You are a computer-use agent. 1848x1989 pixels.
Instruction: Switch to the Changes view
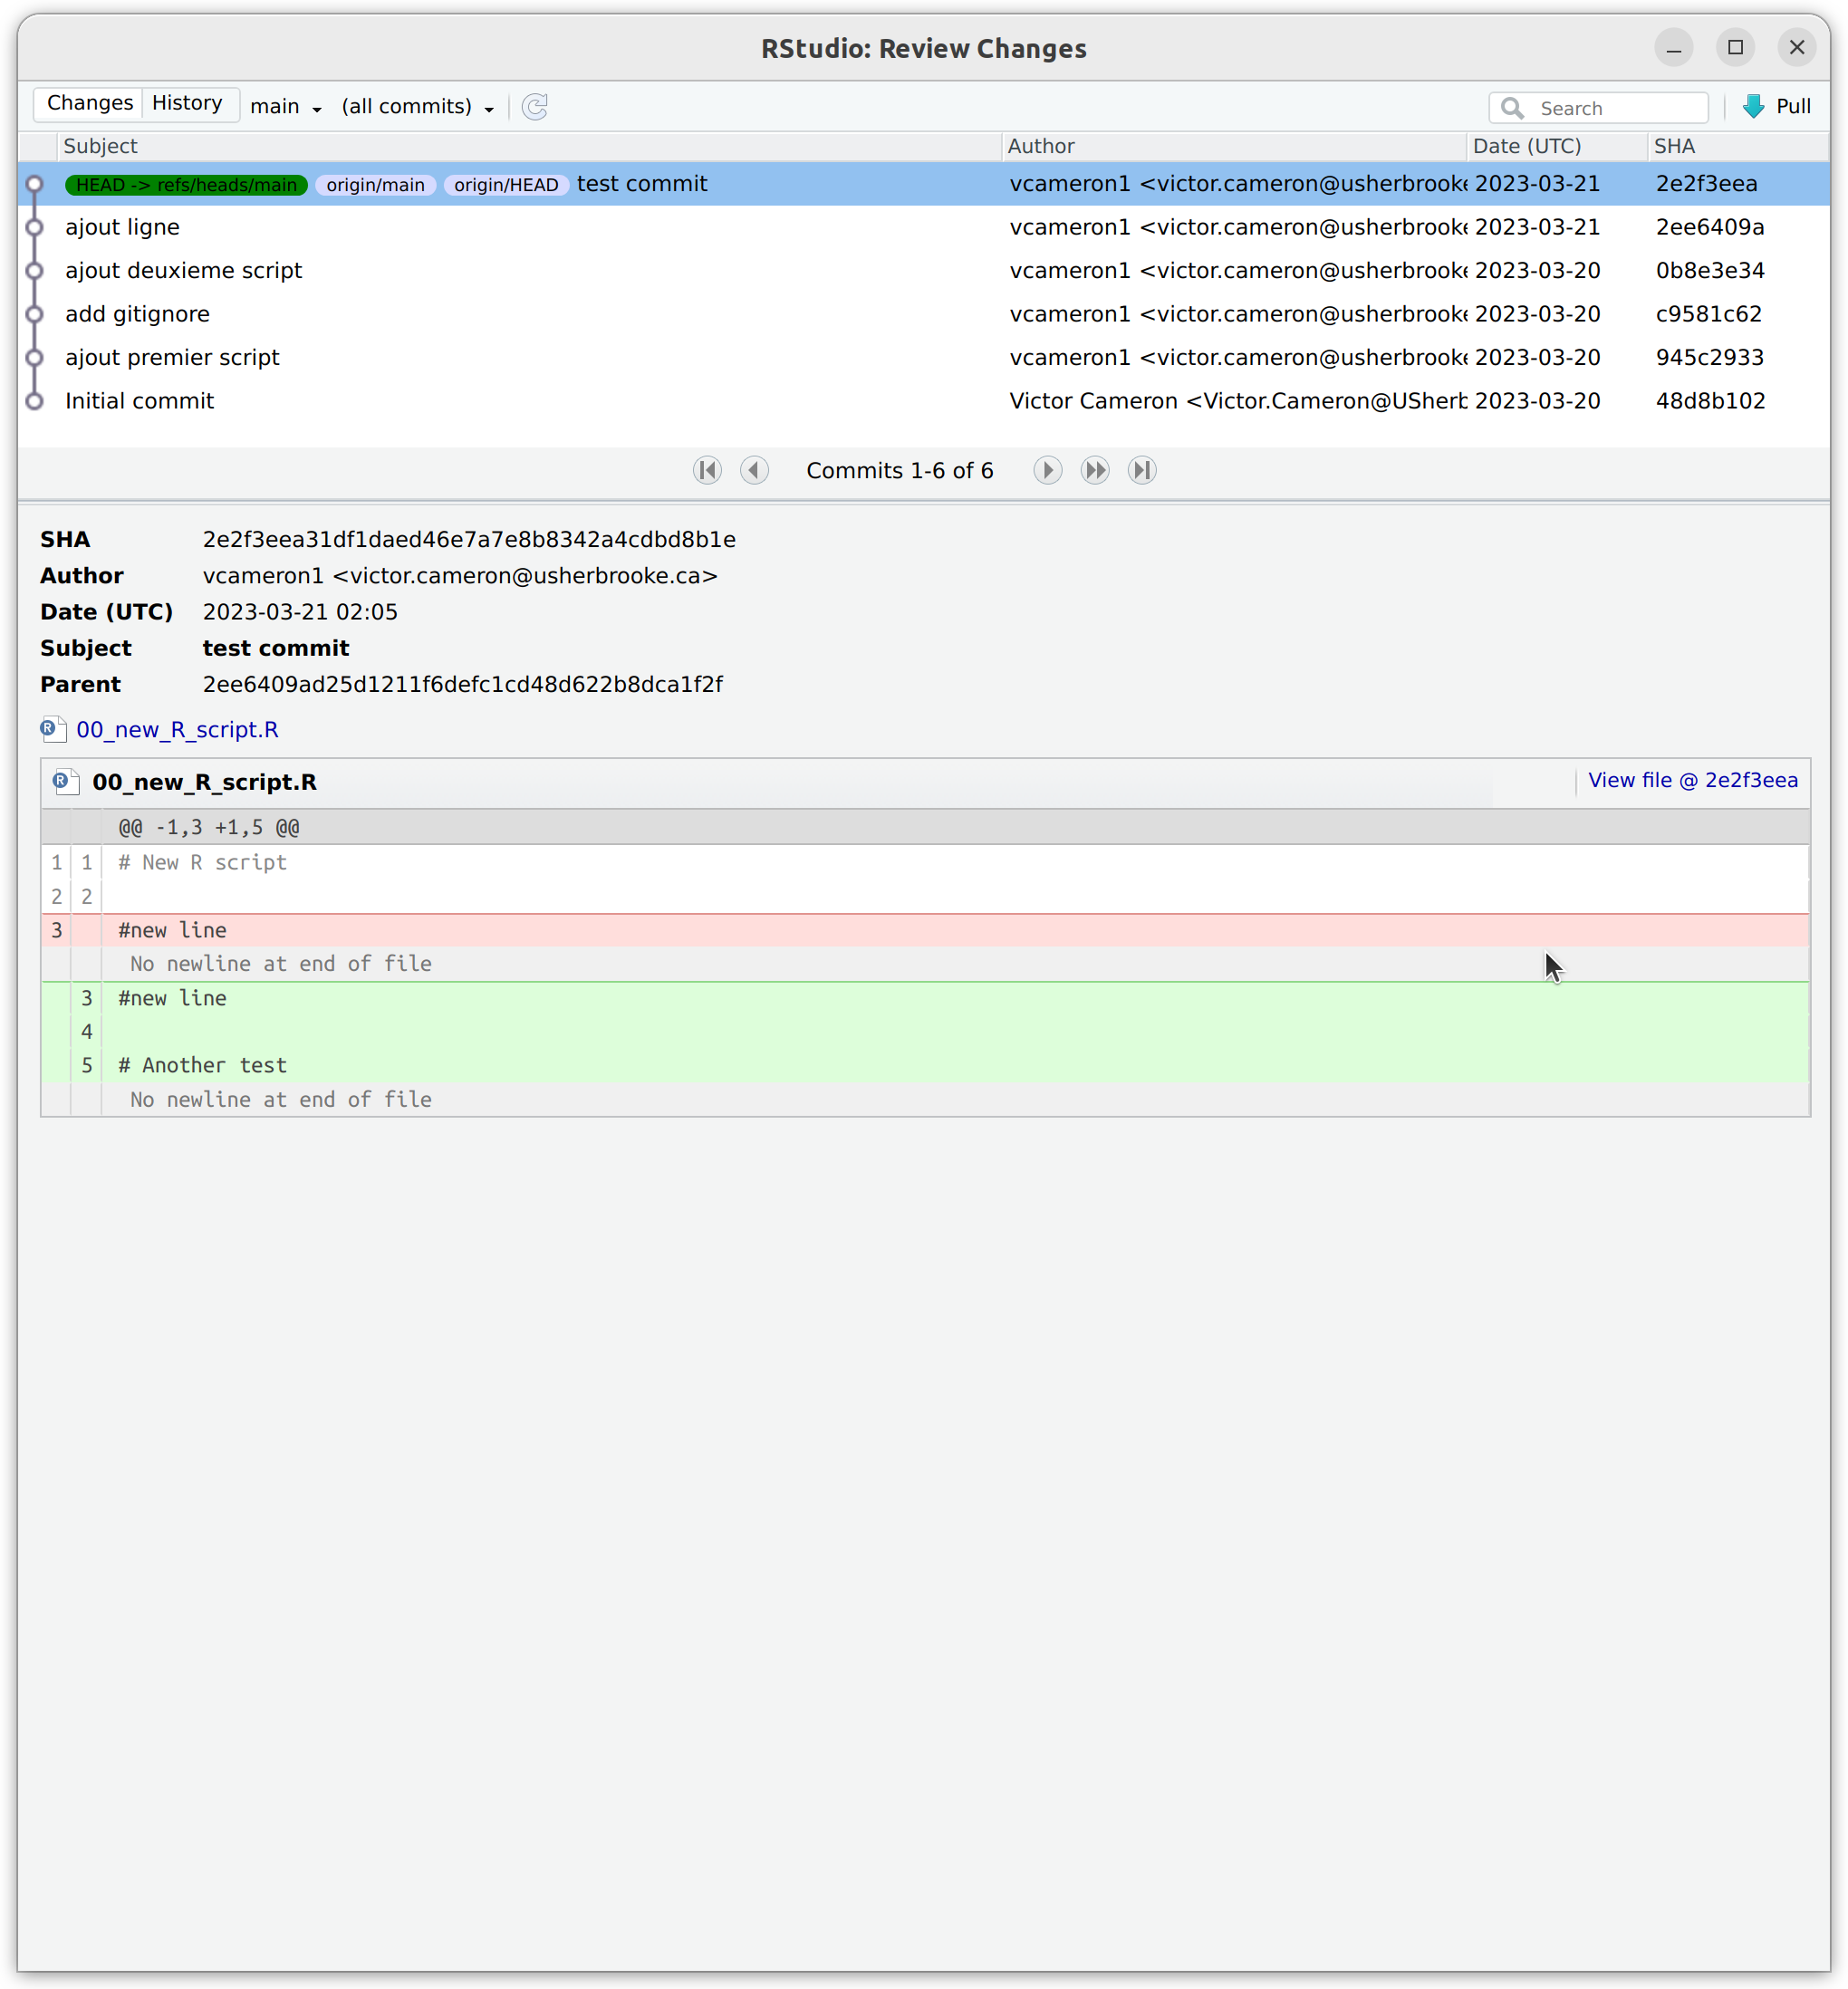[89, 103]
